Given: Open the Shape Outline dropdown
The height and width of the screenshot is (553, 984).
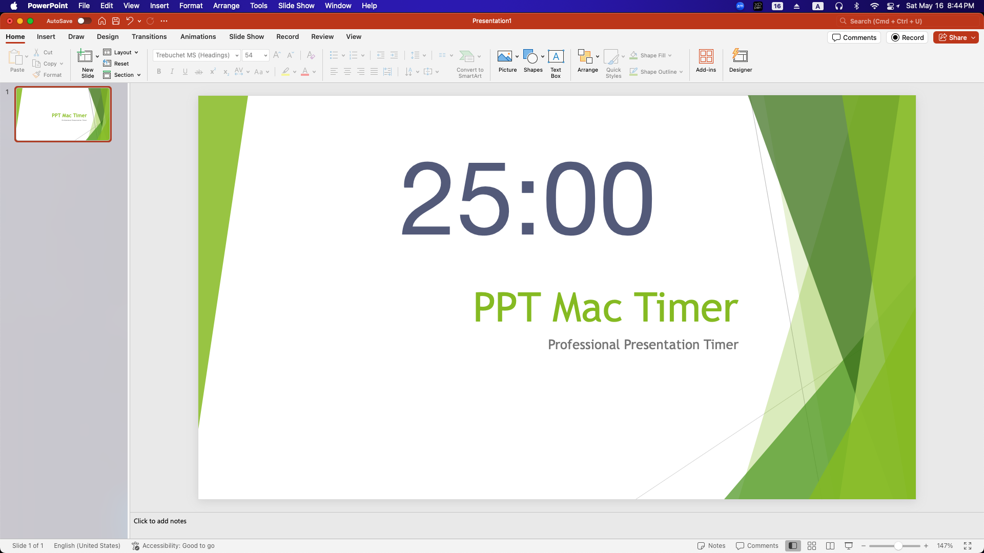Looking at the screenshot, I should [x=681, y=72].
